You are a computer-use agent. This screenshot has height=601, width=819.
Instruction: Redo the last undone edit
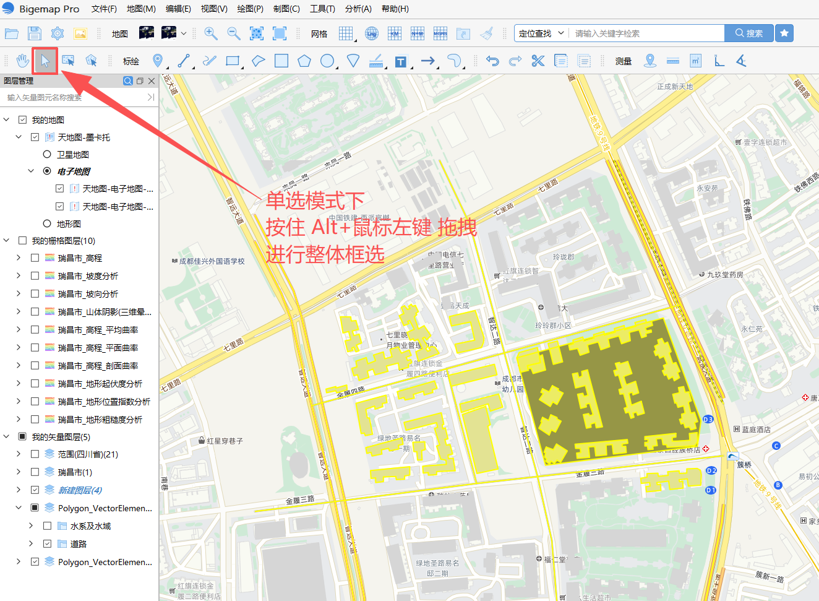pos(515,61)
